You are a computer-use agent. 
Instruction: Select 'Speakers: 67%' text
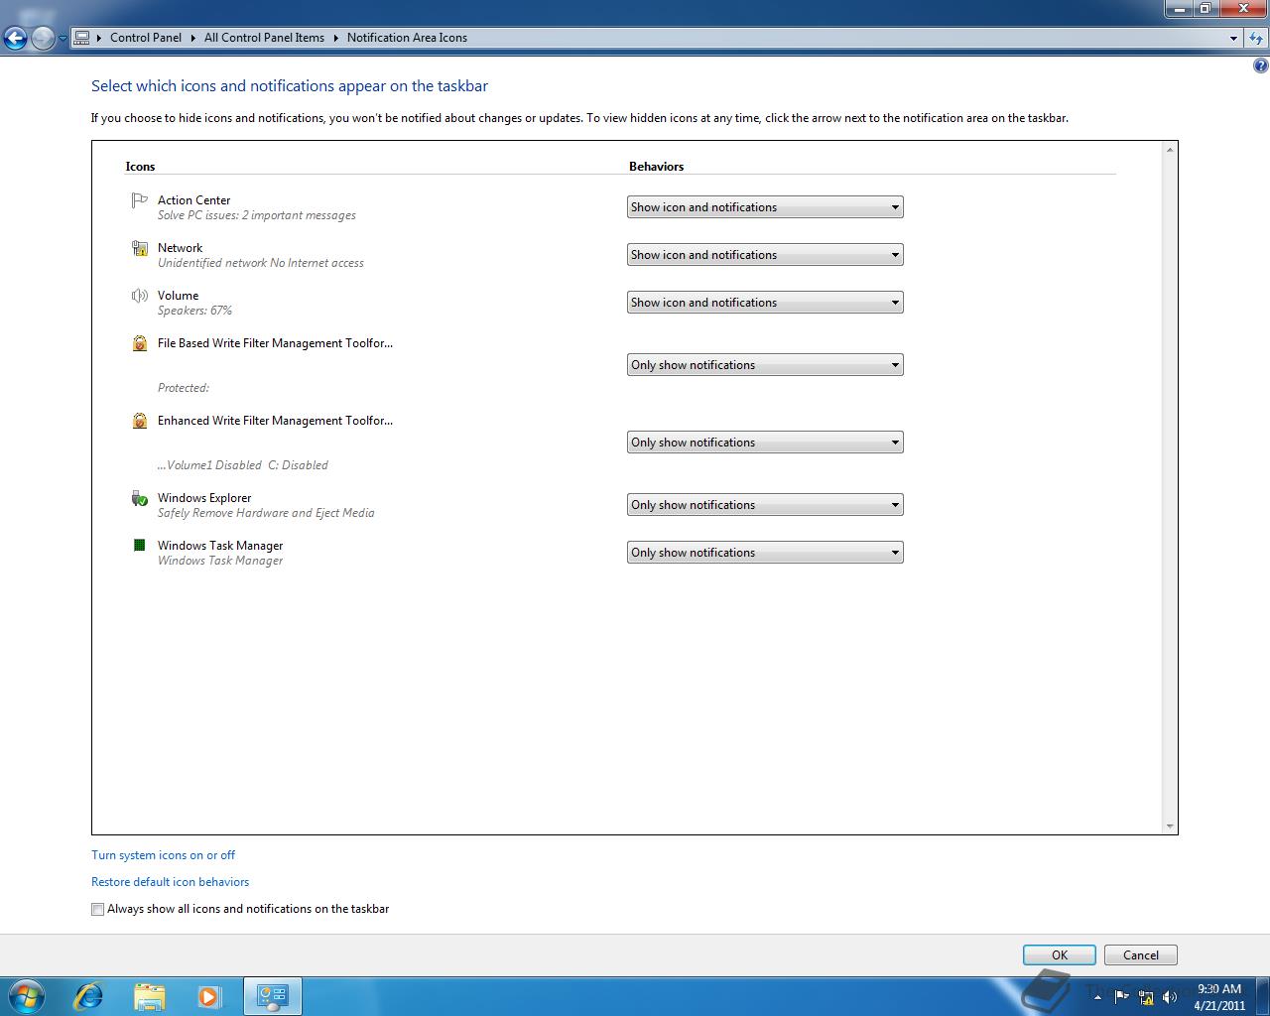[x=195, y=311]
